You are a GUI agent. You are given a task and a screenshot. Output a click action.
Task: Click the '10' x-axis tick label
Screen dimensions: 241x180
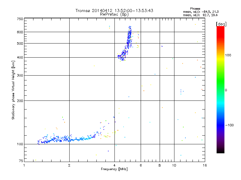174,165
